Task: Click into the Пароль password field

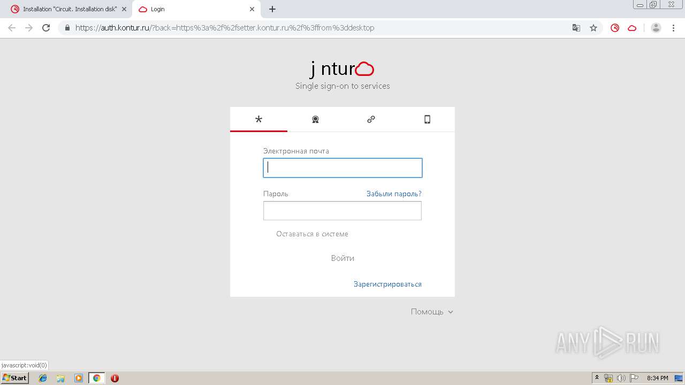Action: point(342,211)
